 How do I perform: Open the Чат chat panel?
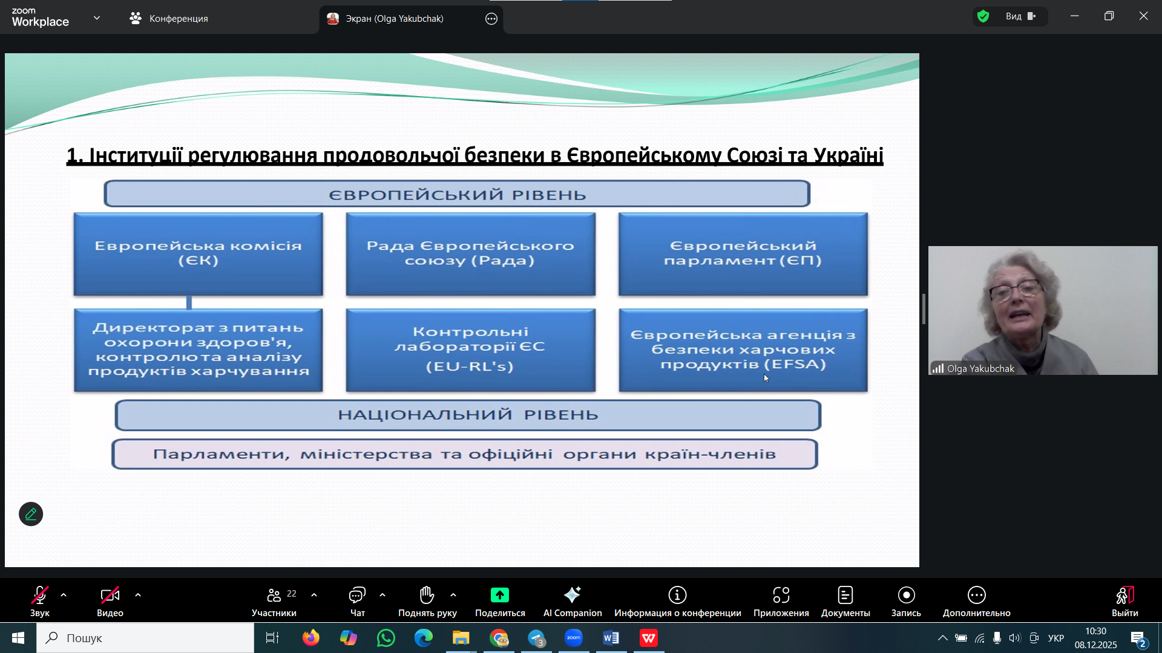(357, 601)
